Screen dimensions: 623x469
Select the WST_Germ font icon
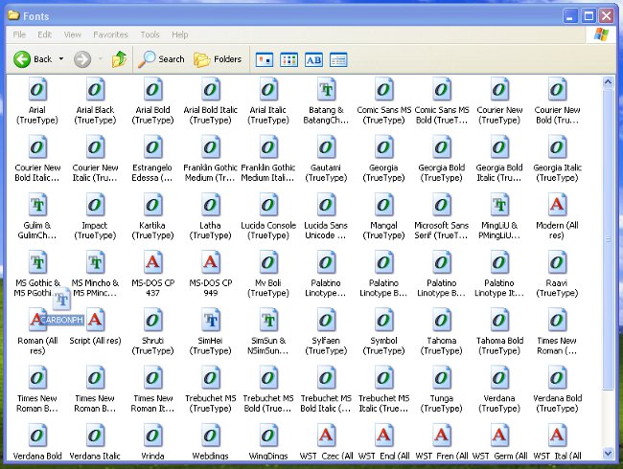(x=499, y=435)
